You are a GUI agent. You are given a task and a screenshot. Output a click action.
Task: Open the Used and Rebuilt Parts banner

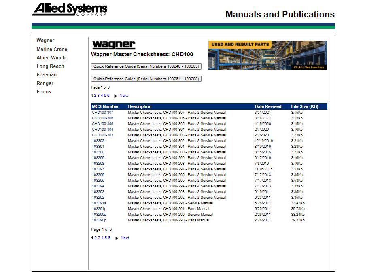[x=267, y=55]
